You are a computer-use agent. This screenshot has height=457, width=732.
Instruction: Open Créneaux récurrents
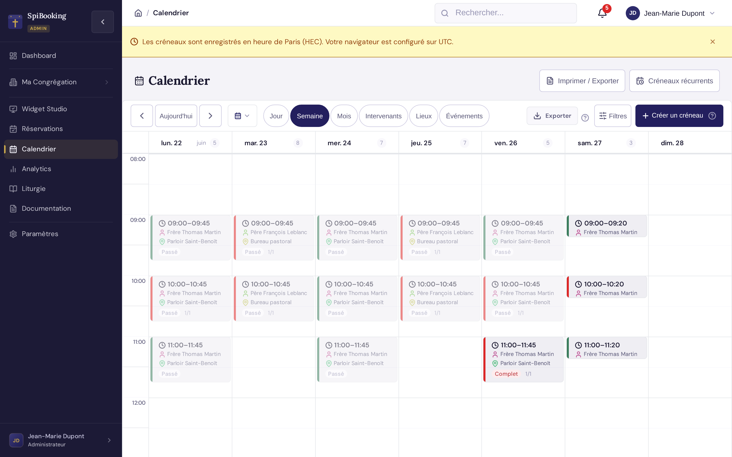coord(674,81)
